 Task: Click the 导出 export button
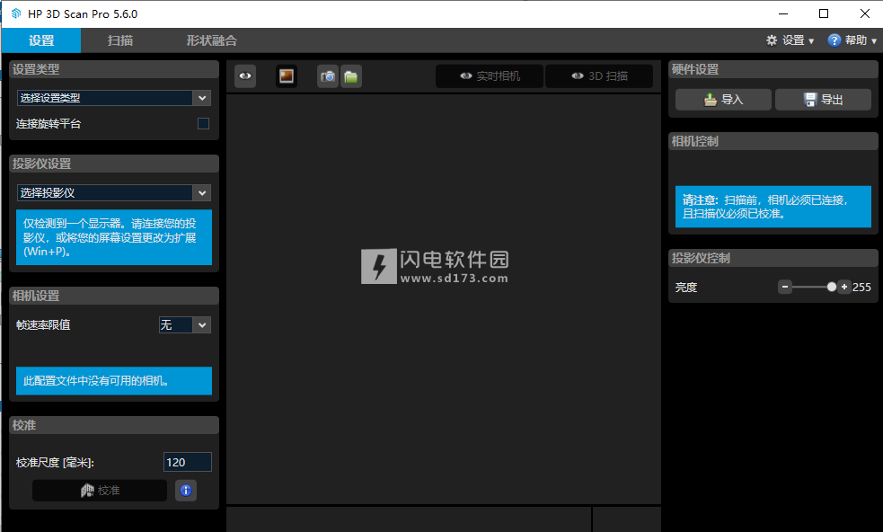click(x=823, y=100)
